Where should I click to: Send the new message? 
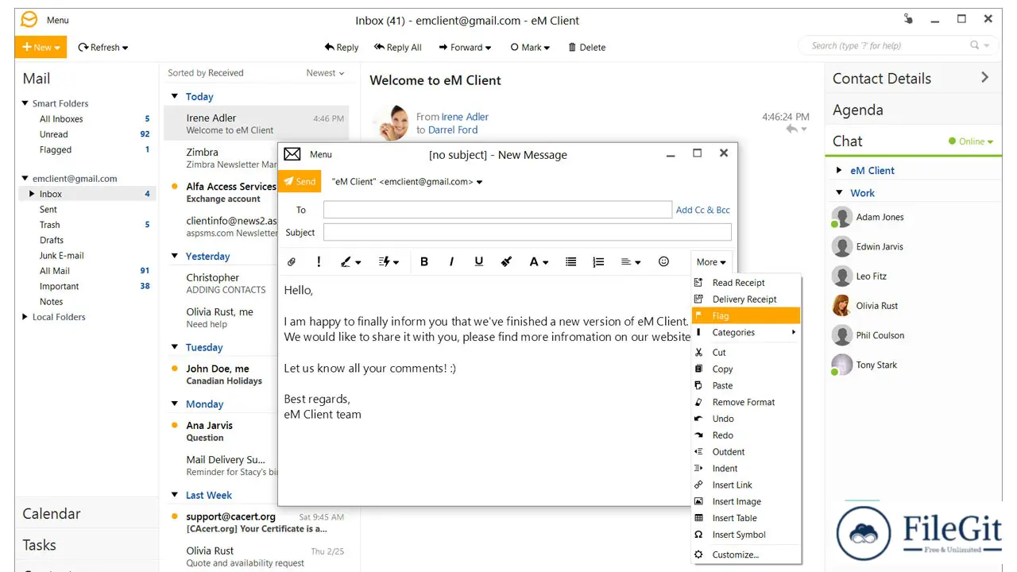pyautogui.click(x=300, y=182)
